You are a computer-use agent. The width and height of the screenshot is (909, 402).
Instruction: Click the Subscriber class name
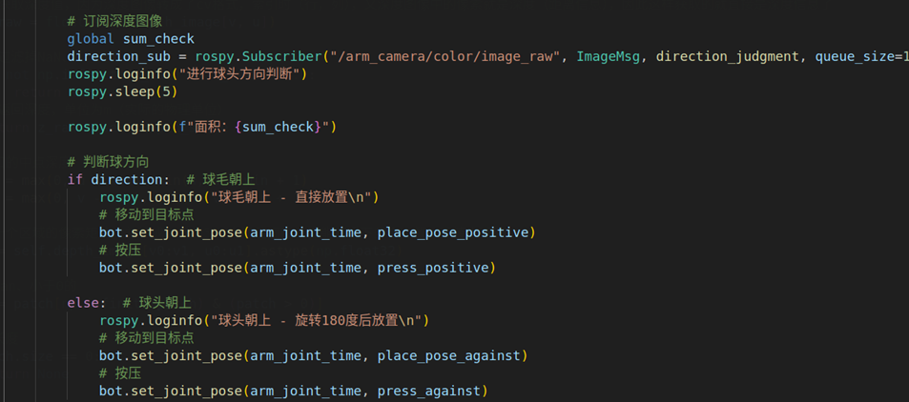(x=281, y=57)
